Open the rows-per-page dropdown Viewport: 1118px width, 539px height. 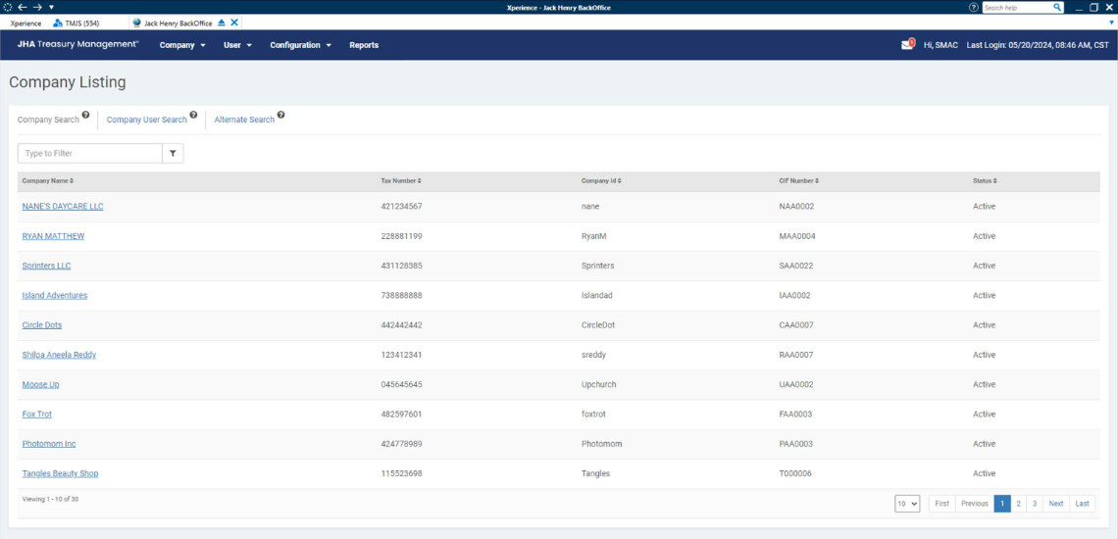click(907, 504)
